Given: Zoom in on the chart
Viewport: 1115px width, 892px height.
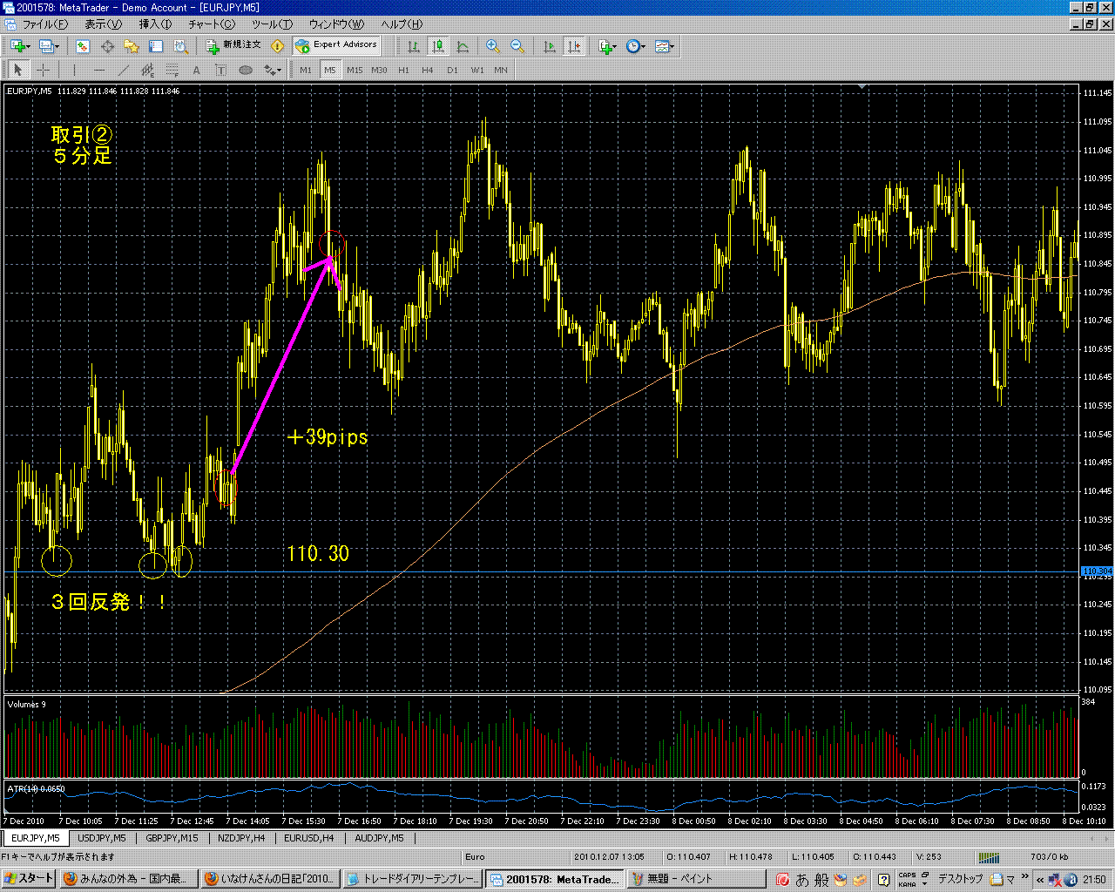Looking at the screenshot, I should pyautogui.click(x=492, y=46).
